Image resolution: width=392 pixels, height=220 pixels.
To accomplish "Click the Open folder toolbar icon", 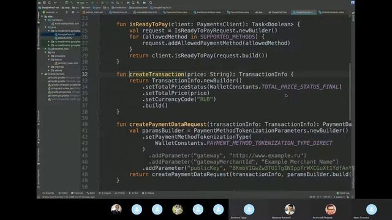I will coord(39,2).
